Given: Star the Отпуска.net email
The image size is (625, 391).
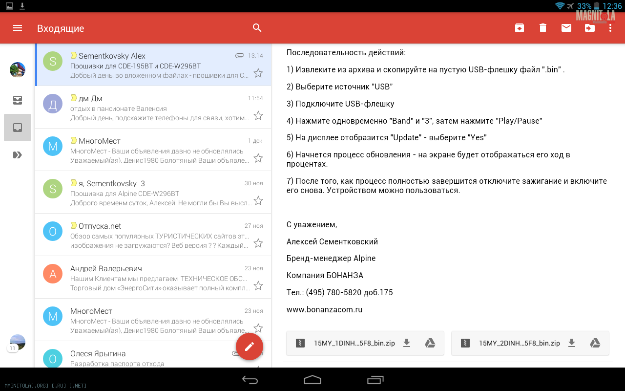Looking at the screenshot, I should [x=258, y=243].
